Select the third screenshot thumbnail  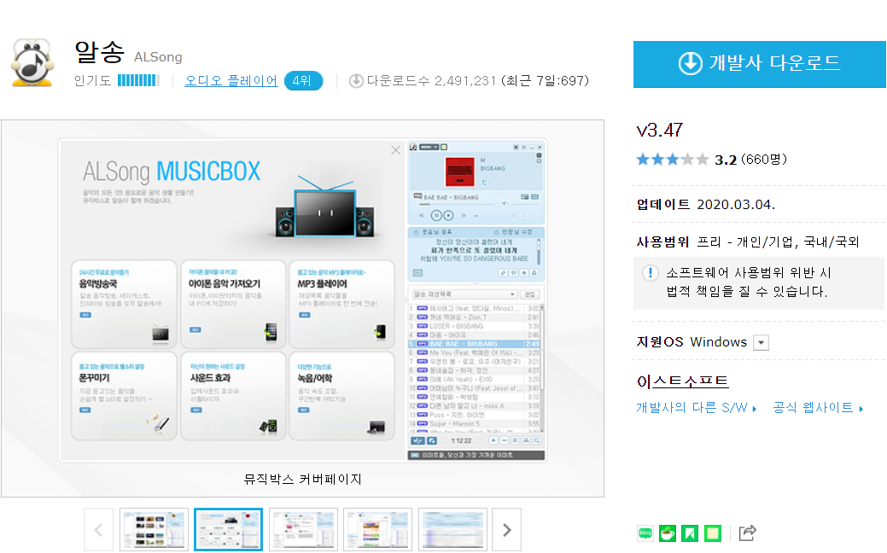coord(303,530)
